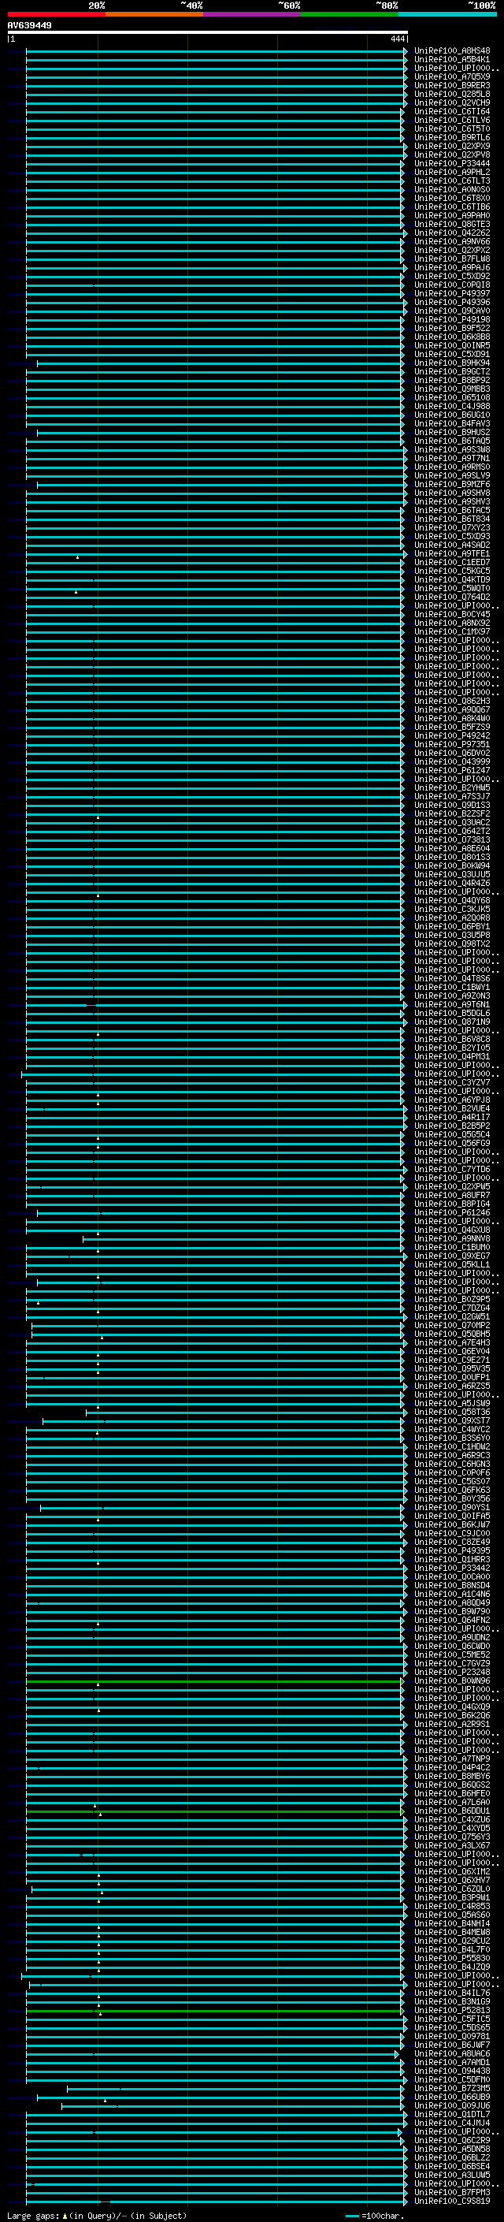504x2222 pixels.
Task: Select the UniRef100_Q2XPX9 label
Action: [451, 146]
